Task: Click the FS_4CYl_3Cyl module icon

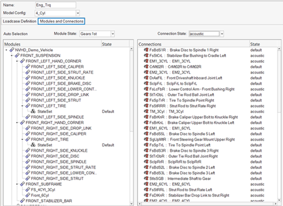Action: point(27,189)
